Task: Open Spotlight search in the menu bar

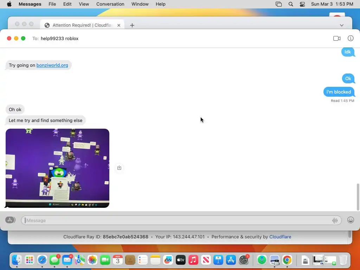Action: click(x=291, y=4)
